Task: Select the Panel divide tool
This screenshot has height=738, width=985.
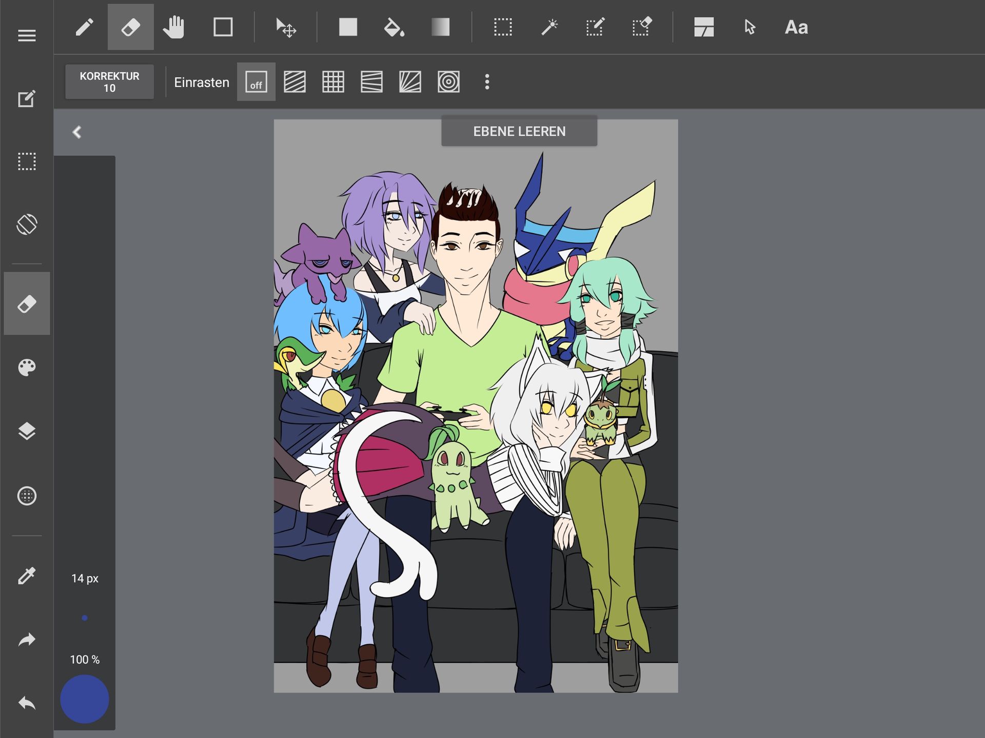Action: point(704,27)
